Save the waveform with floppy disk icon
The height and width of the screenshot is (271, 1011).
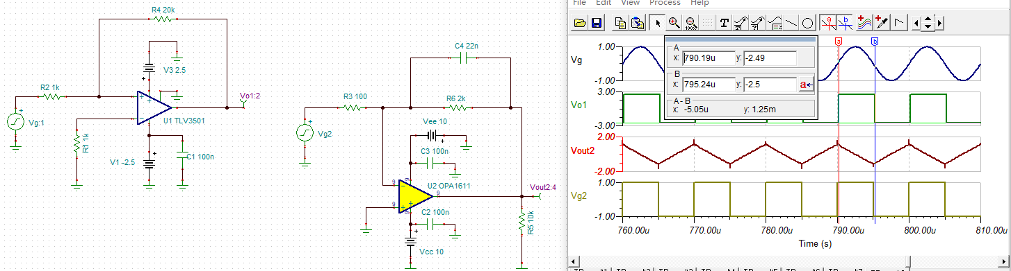(x=596, y=23)
